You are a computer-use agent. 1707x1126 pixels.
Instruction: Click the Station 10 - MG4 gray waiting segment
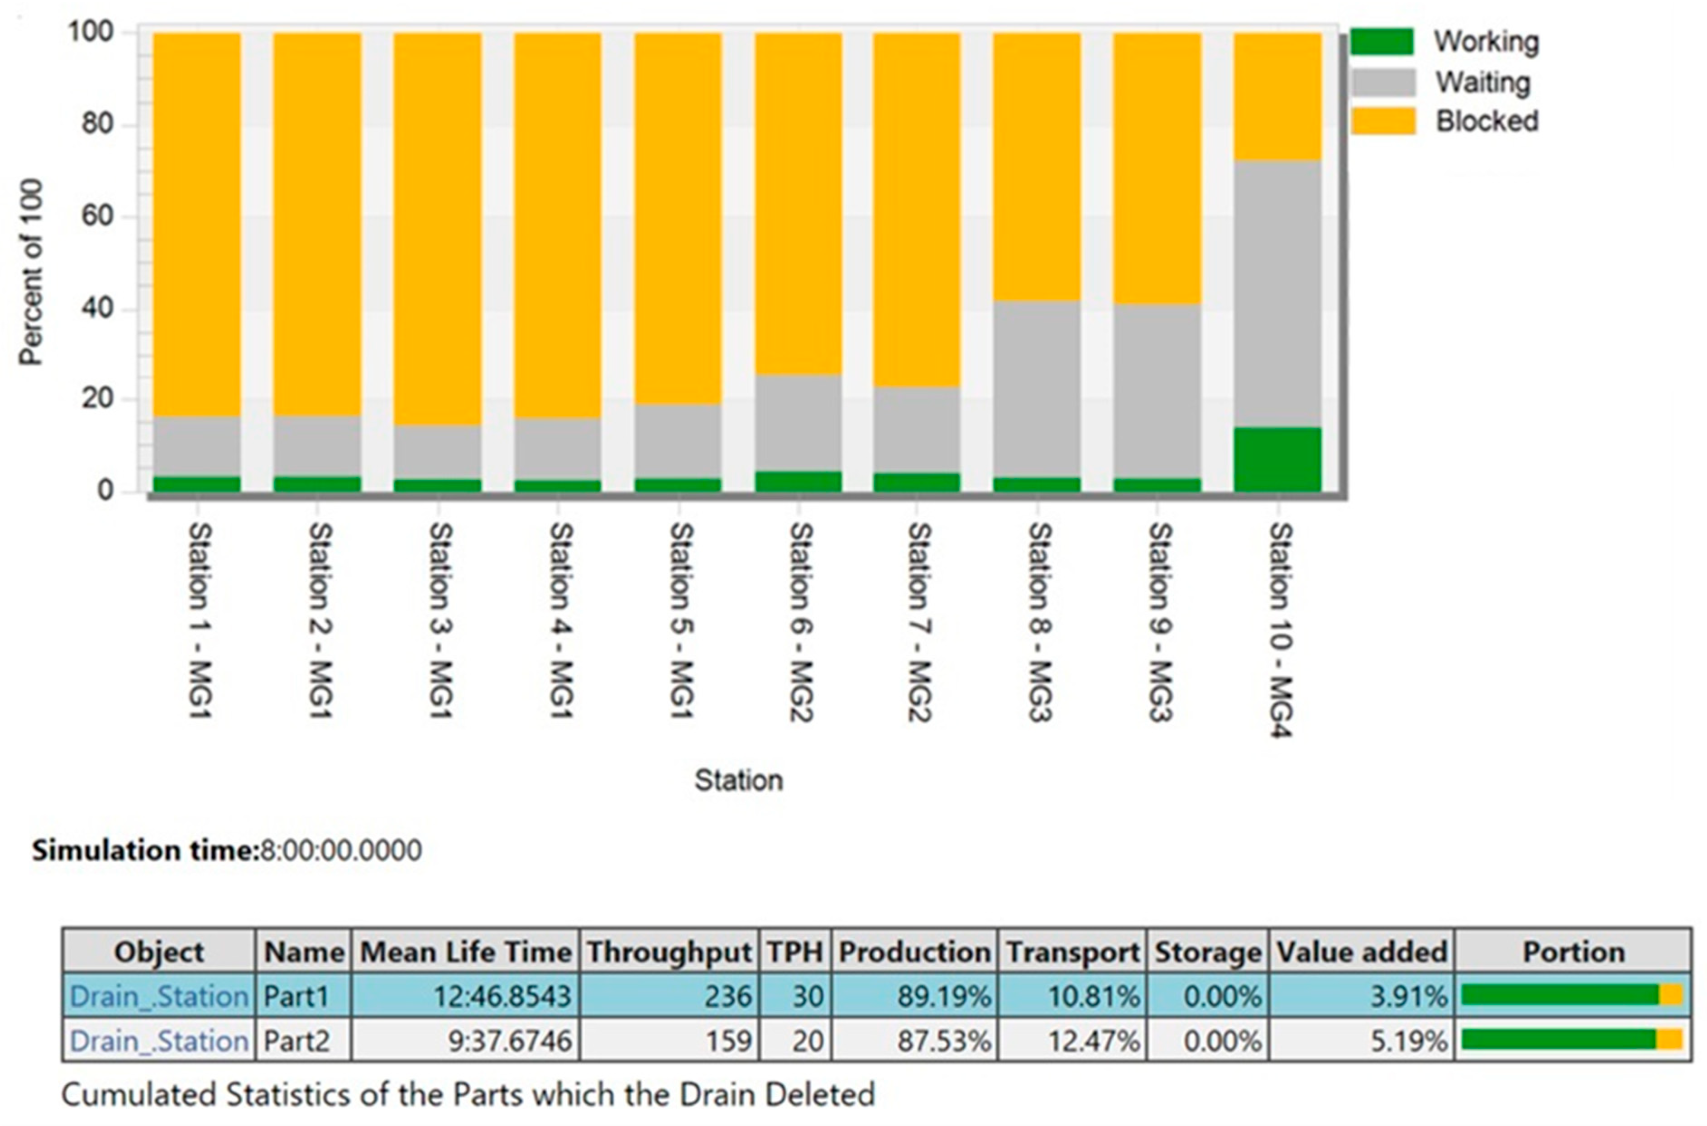[1277, 295]
